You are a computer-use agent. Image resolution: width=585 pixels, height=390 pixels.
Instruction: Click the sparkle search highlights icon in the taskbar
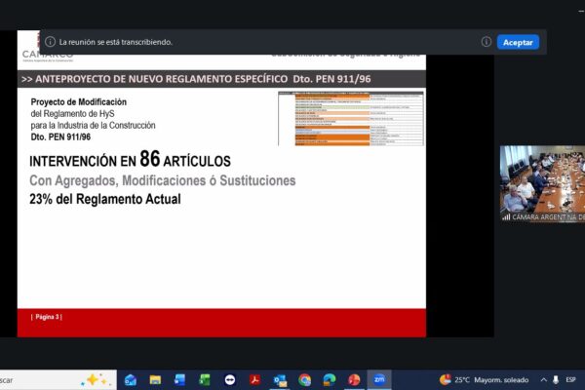(96, 380)
